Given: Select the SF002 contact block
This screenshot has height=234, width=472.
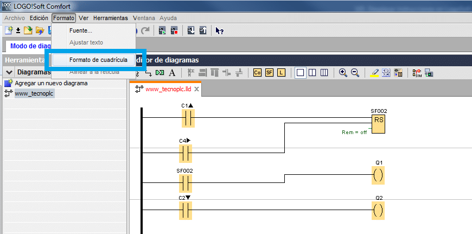Looking at the screenshot, I should click(x=186, y=183).
